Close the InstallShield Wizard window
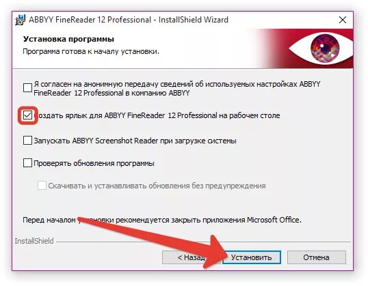The width and height of the screenshot is (368, 286). (x=343, y=20)
